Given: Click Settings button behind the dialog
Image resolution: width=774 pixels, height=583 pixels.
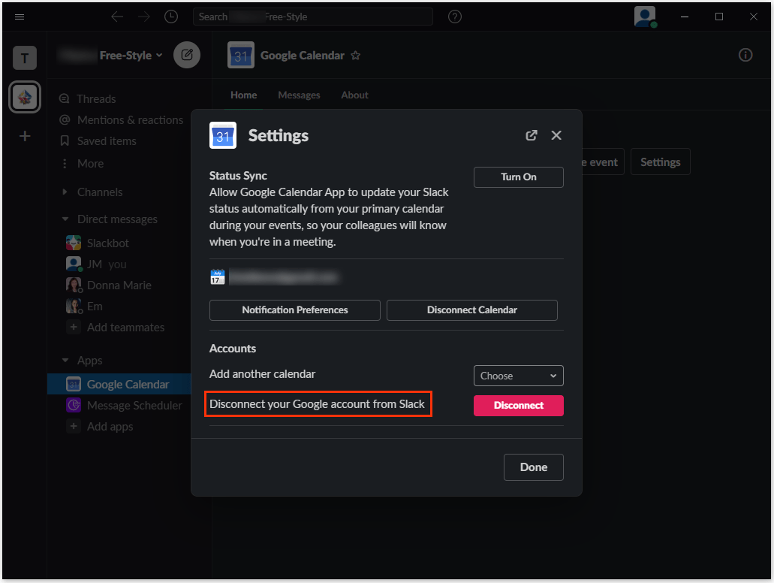Looking at the screenshot, I should (660, 162).
